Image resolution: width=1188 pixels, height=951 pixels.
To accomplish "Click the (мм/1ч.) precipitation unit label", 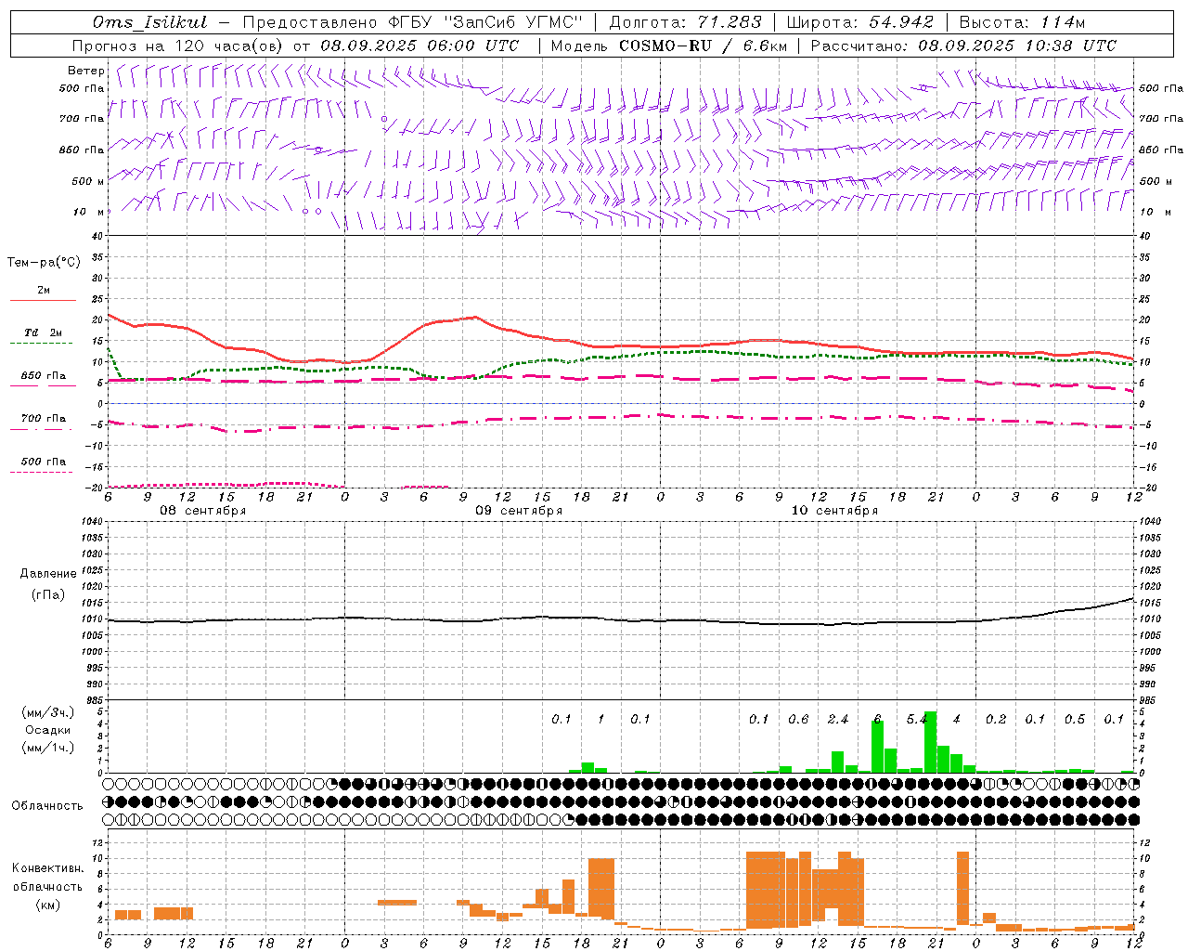I will [48, 748].
